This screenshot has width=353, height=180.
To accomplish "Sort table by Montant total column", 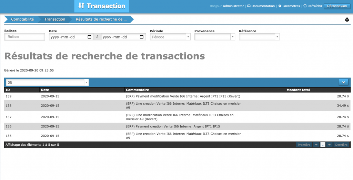I will coord(298,90).
